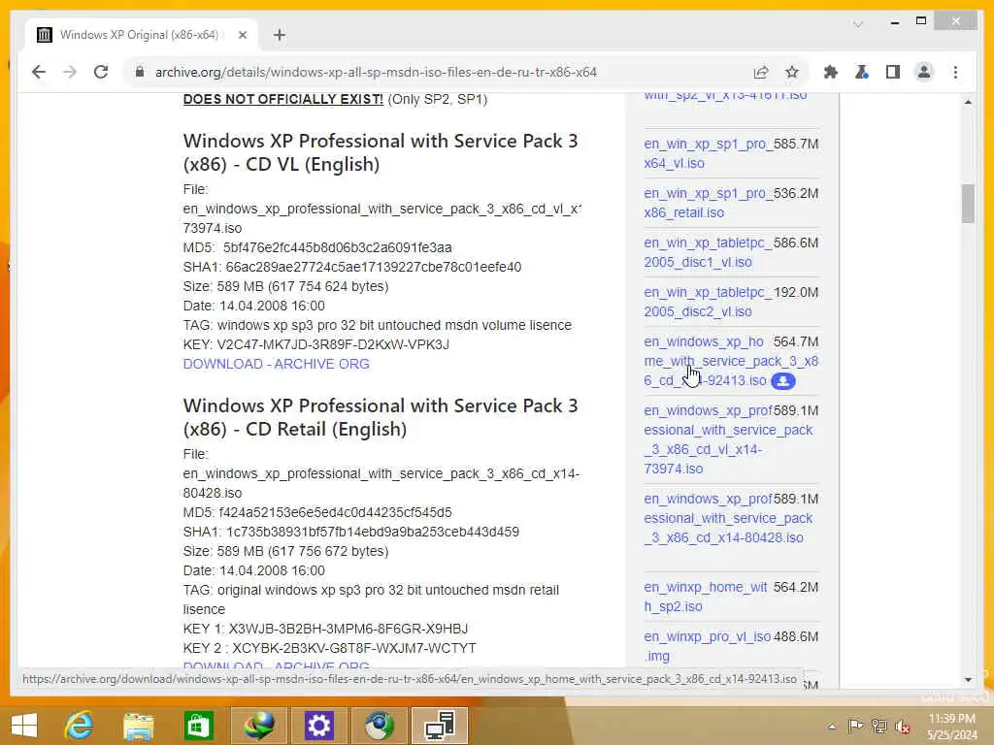
Task: Close the Windows XP Original tab
Action: tap(242, 36)
